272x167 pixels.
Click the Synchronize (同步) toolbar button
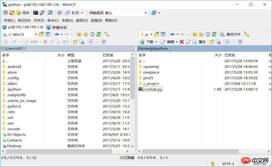coord(23,13)
